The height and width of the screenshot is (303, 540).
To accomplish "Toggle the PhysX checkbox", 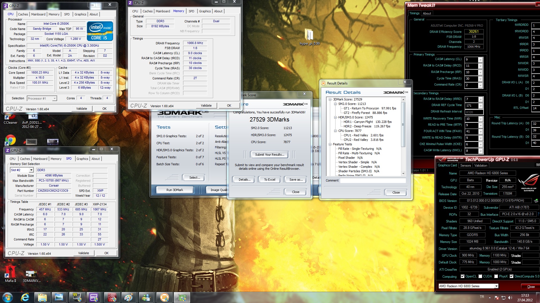I will point(496,276).
